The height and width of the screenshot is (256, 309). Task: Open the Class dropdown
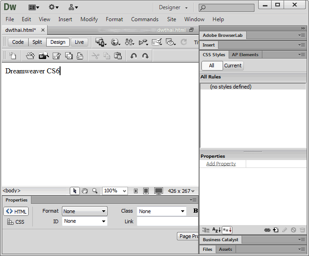tap(162, 211)
